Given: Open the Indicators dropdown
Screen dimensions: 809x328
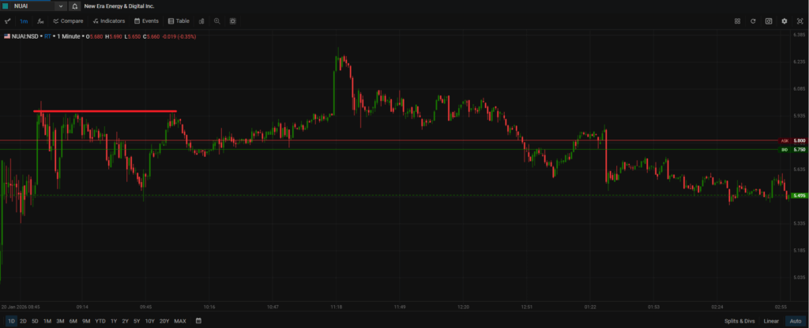Looking at the screenshot, I should 108,21.
